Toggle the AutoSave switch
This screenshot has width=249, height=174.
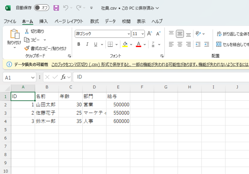pos(42,8)
